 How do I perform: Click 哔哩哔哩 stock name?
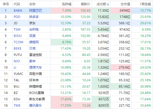(36, 86)
